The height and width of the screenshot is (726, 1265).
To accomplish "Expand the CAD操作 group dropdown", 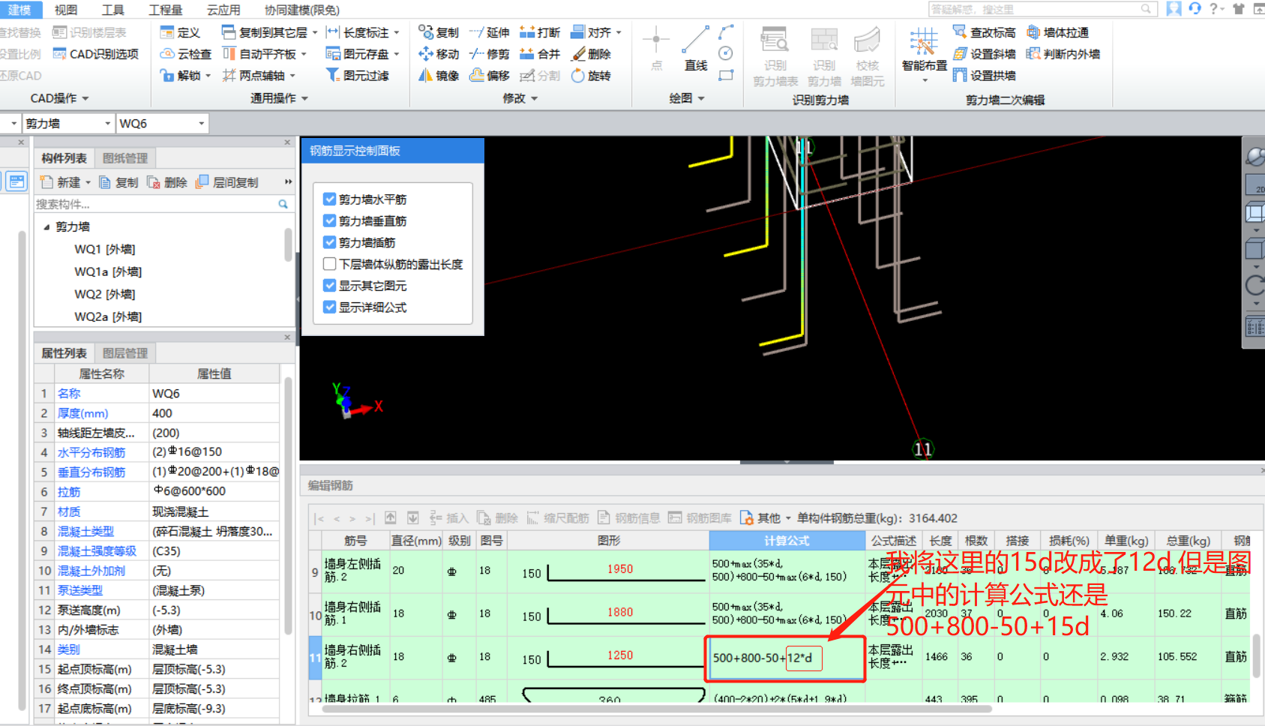I will (x=85, y=98).
